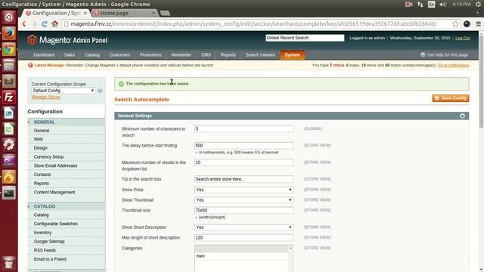Screen dimensions: 484x272
Task: Click the Chrome back arrow
Action: click(24, 23)
